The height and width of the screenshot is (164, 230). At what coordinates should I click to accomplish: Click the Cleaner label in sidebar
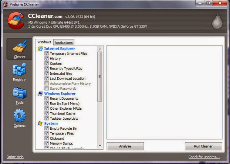click(20, 57)
